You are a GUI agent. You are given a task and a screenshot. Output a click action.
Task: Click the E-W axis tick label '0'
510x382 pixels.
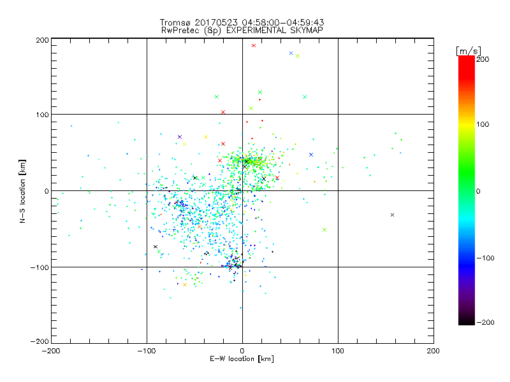[242, 351]
